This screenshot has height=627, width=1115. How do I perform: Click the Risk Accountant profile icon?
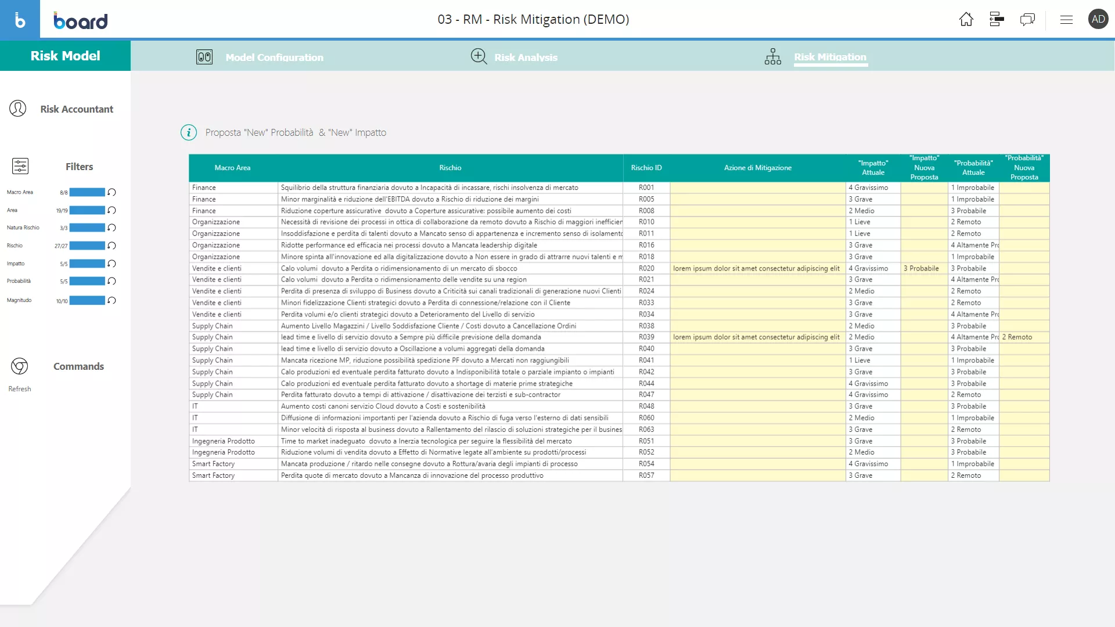click(x=17, y=109)
